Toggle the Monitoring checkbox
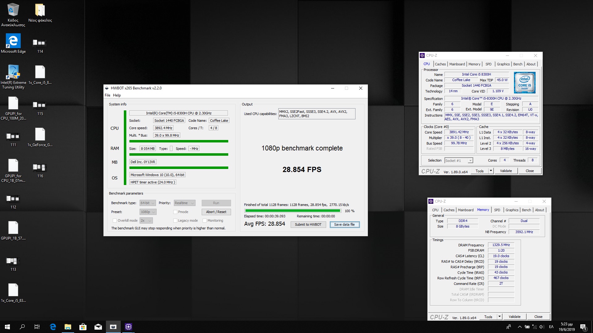Screen dimensions: 593x333 point(204,220)
